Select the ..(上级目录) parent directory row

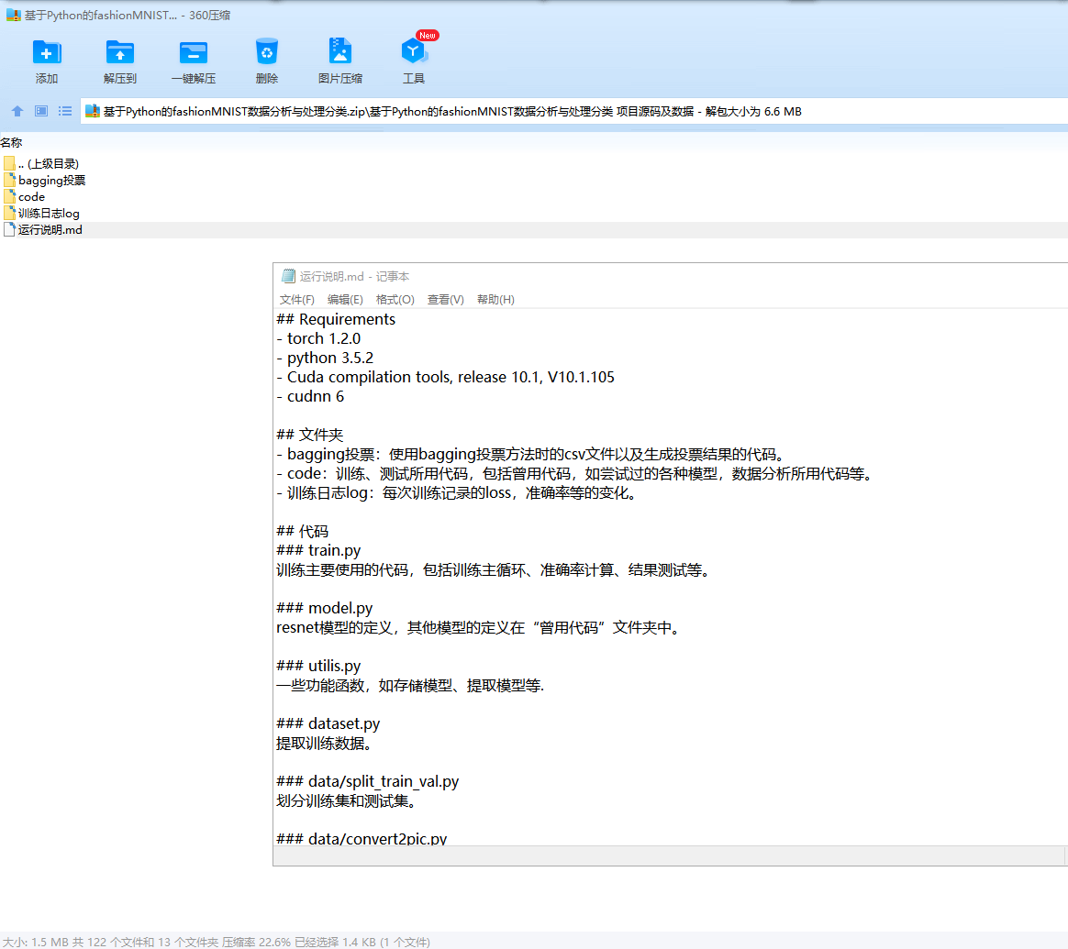pos(534,163)
